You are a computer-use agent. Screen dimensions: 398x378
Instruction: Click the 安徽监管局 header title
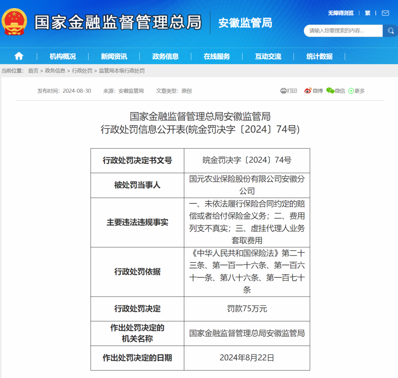(245, 23)
